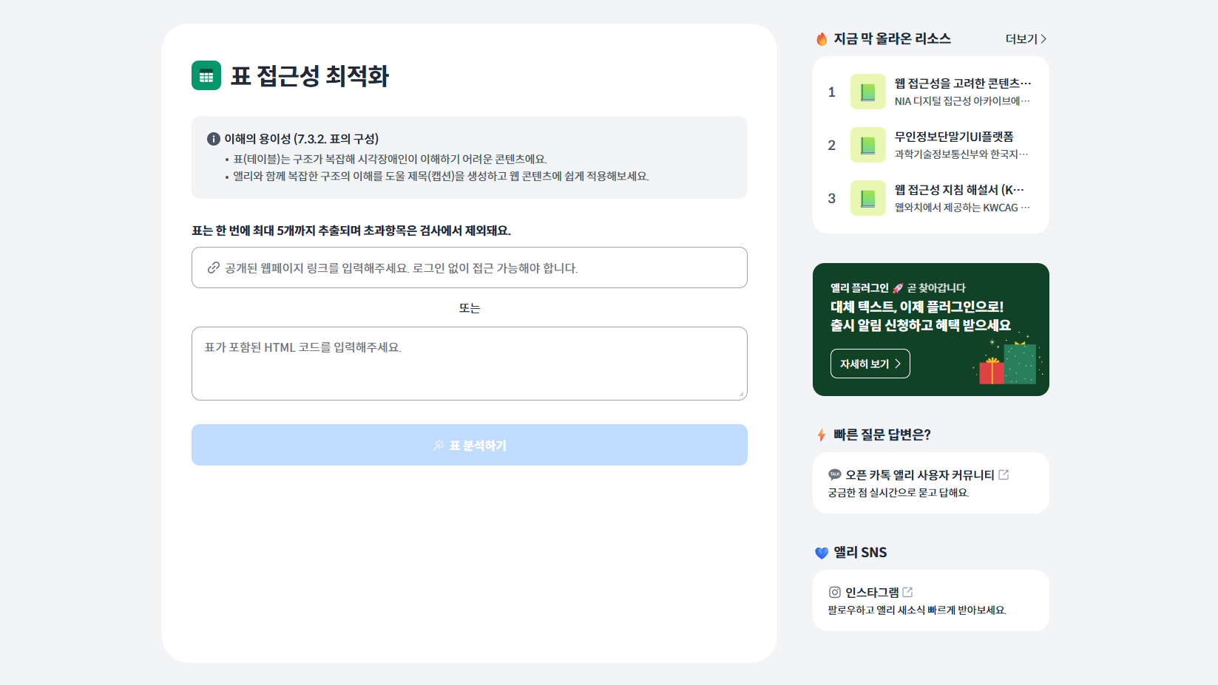This screenshot has height=685, width=1218.
Task: Expand 더보기 chevron for new resources
Action: [1043, 39]
